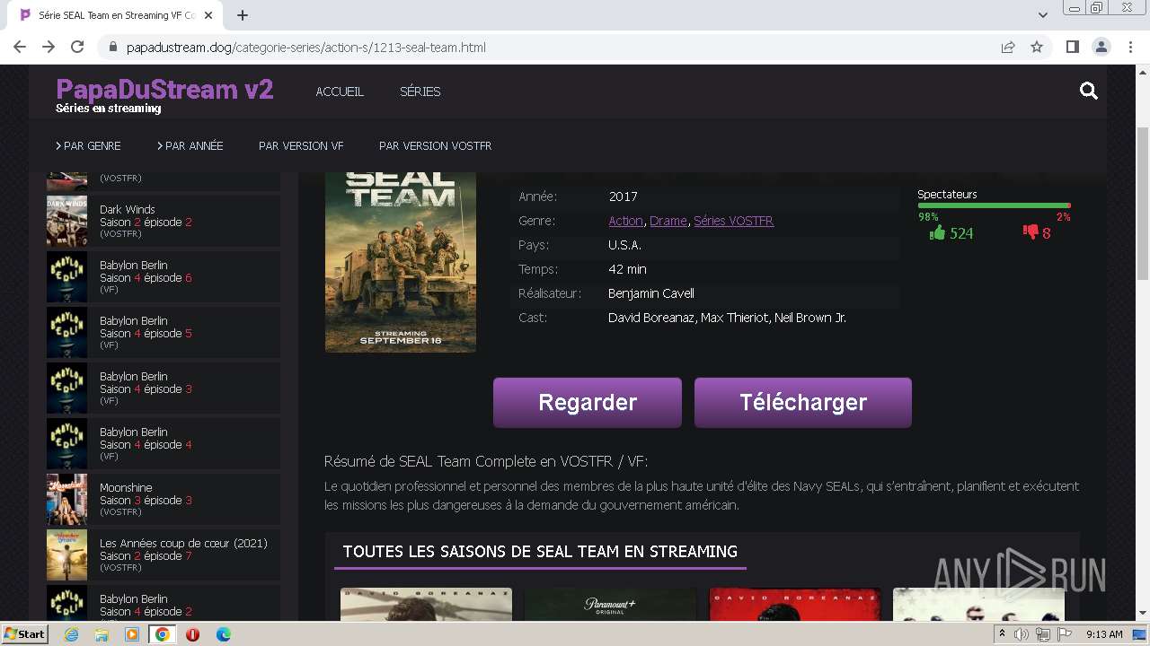The image size is (1150, 646).
Task: Open Moonshine Saison 3 épisode 3
Action: pyautogui.click(x=163, y=499)
